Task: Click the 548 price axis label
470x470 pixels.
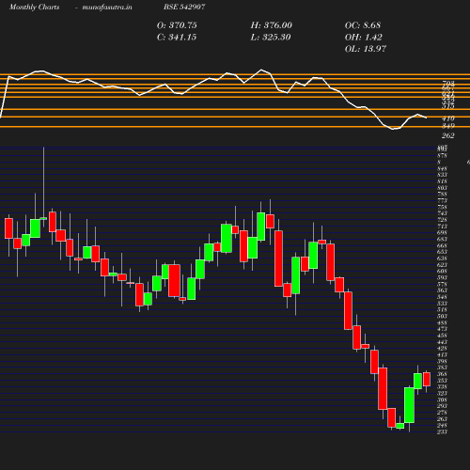Action: pos(442,297)
